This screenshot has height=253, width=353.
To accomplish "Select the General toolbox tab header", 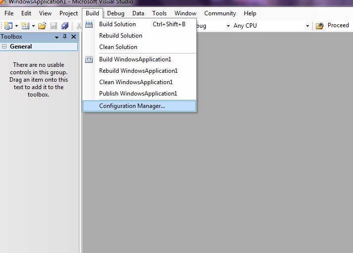I will 39,47.
